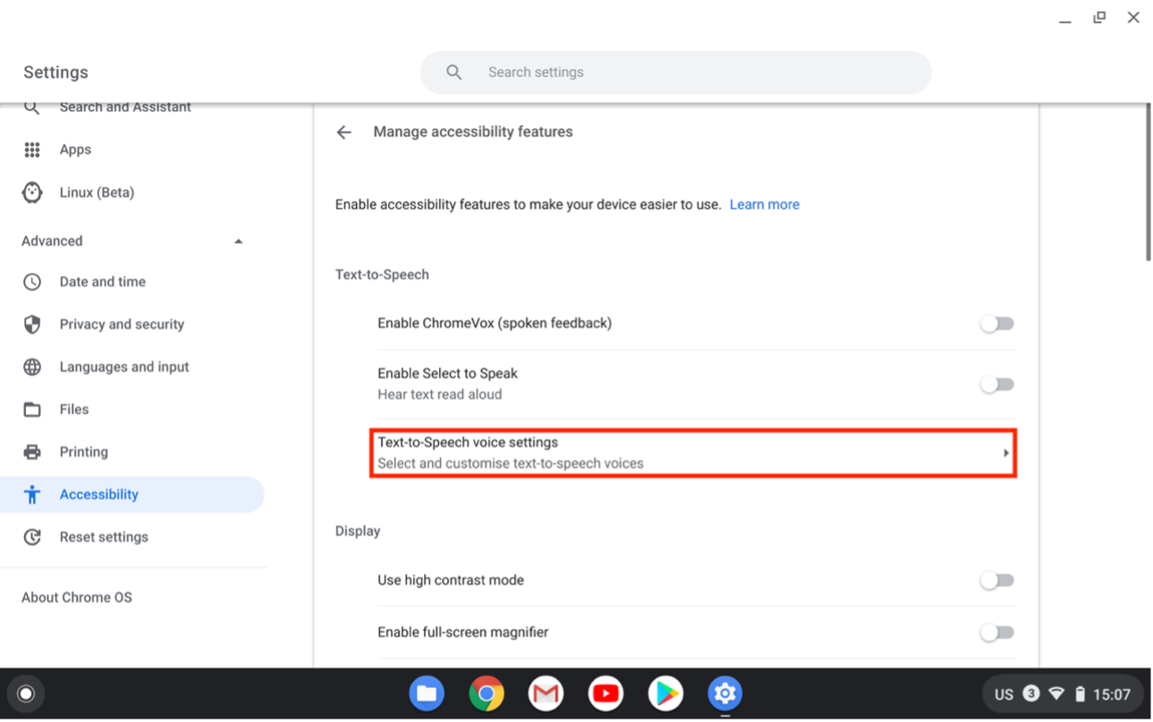
Task: Select Languages and input from the sidebar
Action: click(124, 366)
